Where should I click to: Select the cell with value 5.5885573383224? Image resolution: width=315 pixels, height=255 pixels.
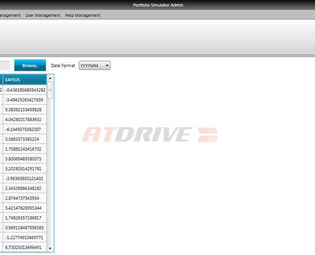pos(25,139)
